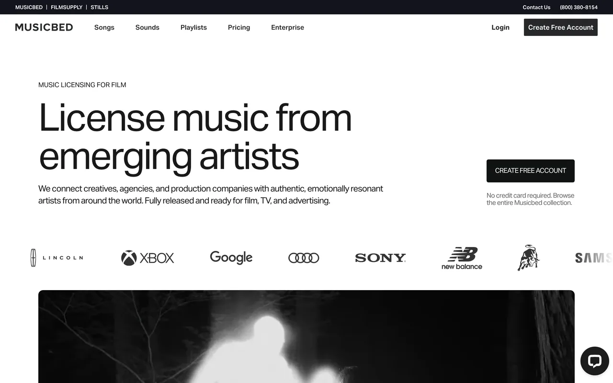Click the (800) 380-8154 phone number
The width and height of the screenshot is (613, 383).
[x=579, y=7]
